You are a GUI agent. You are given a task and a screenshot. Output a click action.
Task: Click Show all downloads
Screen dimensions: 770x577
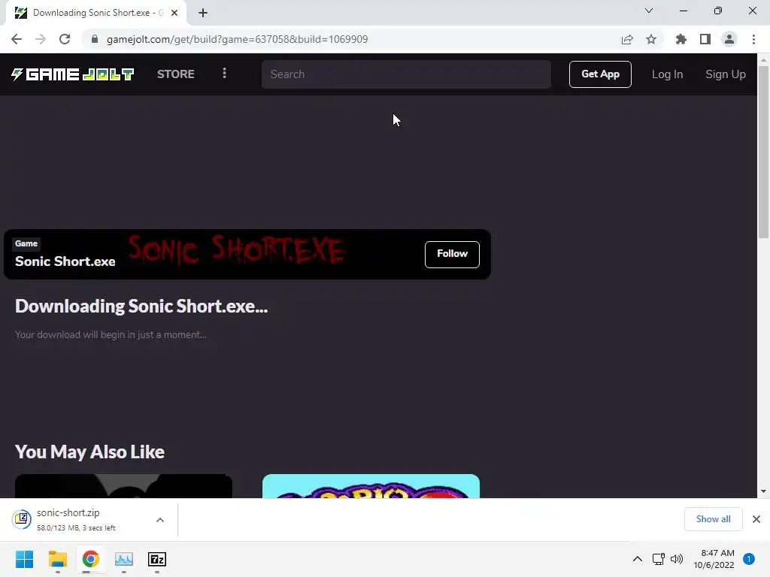tap(713, 519)
